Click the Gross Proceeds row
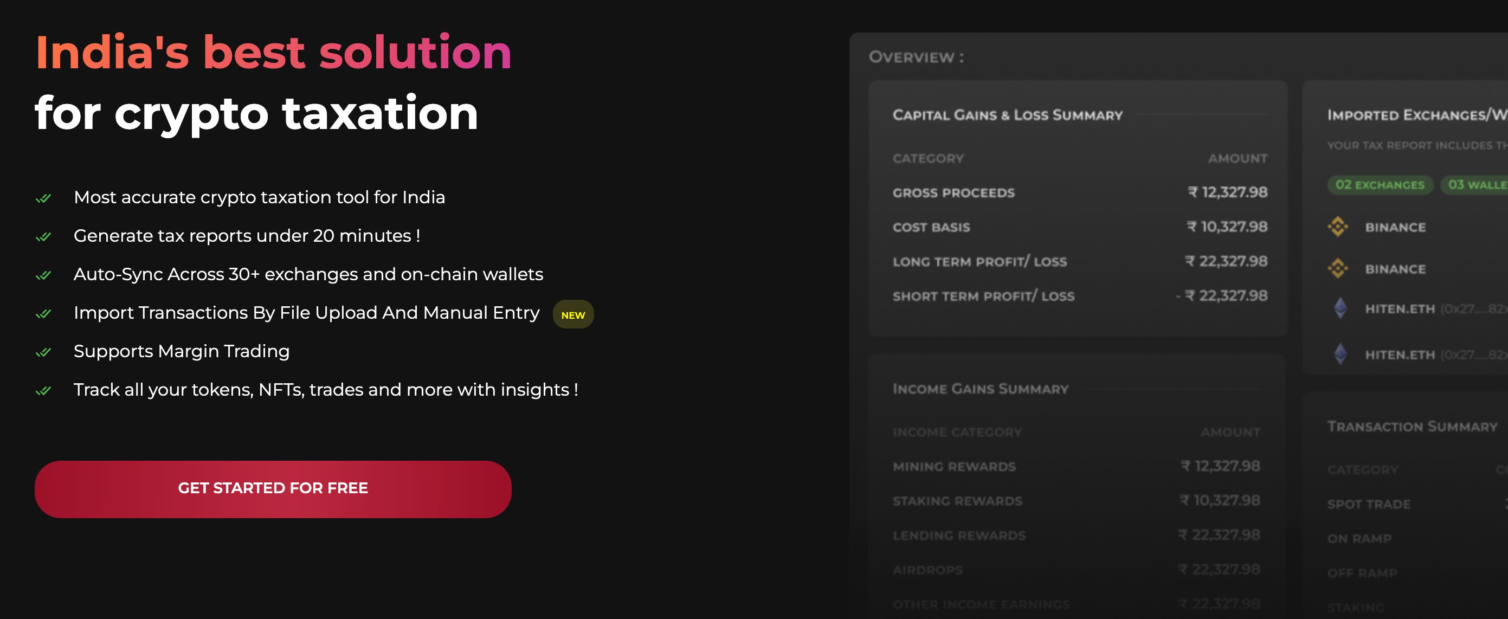This screenshot has width=1508, height=619. [953, 192]
